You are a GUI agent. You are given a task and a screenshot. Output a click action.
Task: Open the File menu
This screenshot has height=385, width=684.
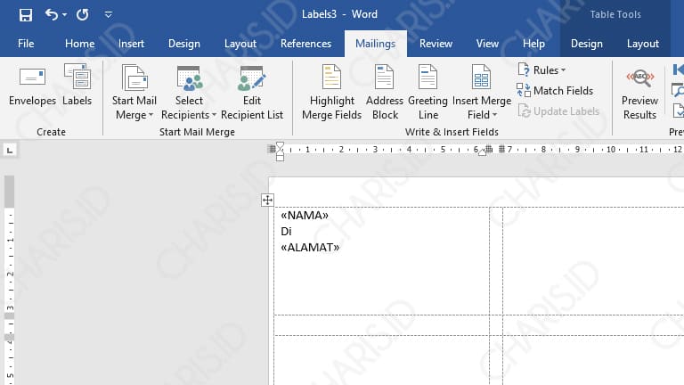pyautogui.click(x=26, y=44)
